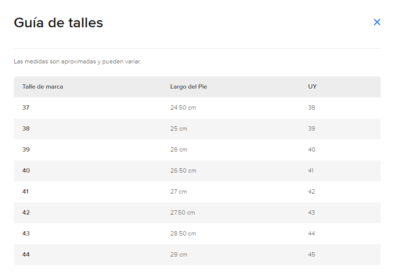Select the 27 cm foot length cell

(x=178, y=192)
